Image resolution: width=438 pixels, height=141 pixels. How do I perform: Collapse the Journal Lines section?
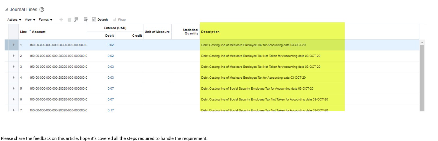point(6,10)
